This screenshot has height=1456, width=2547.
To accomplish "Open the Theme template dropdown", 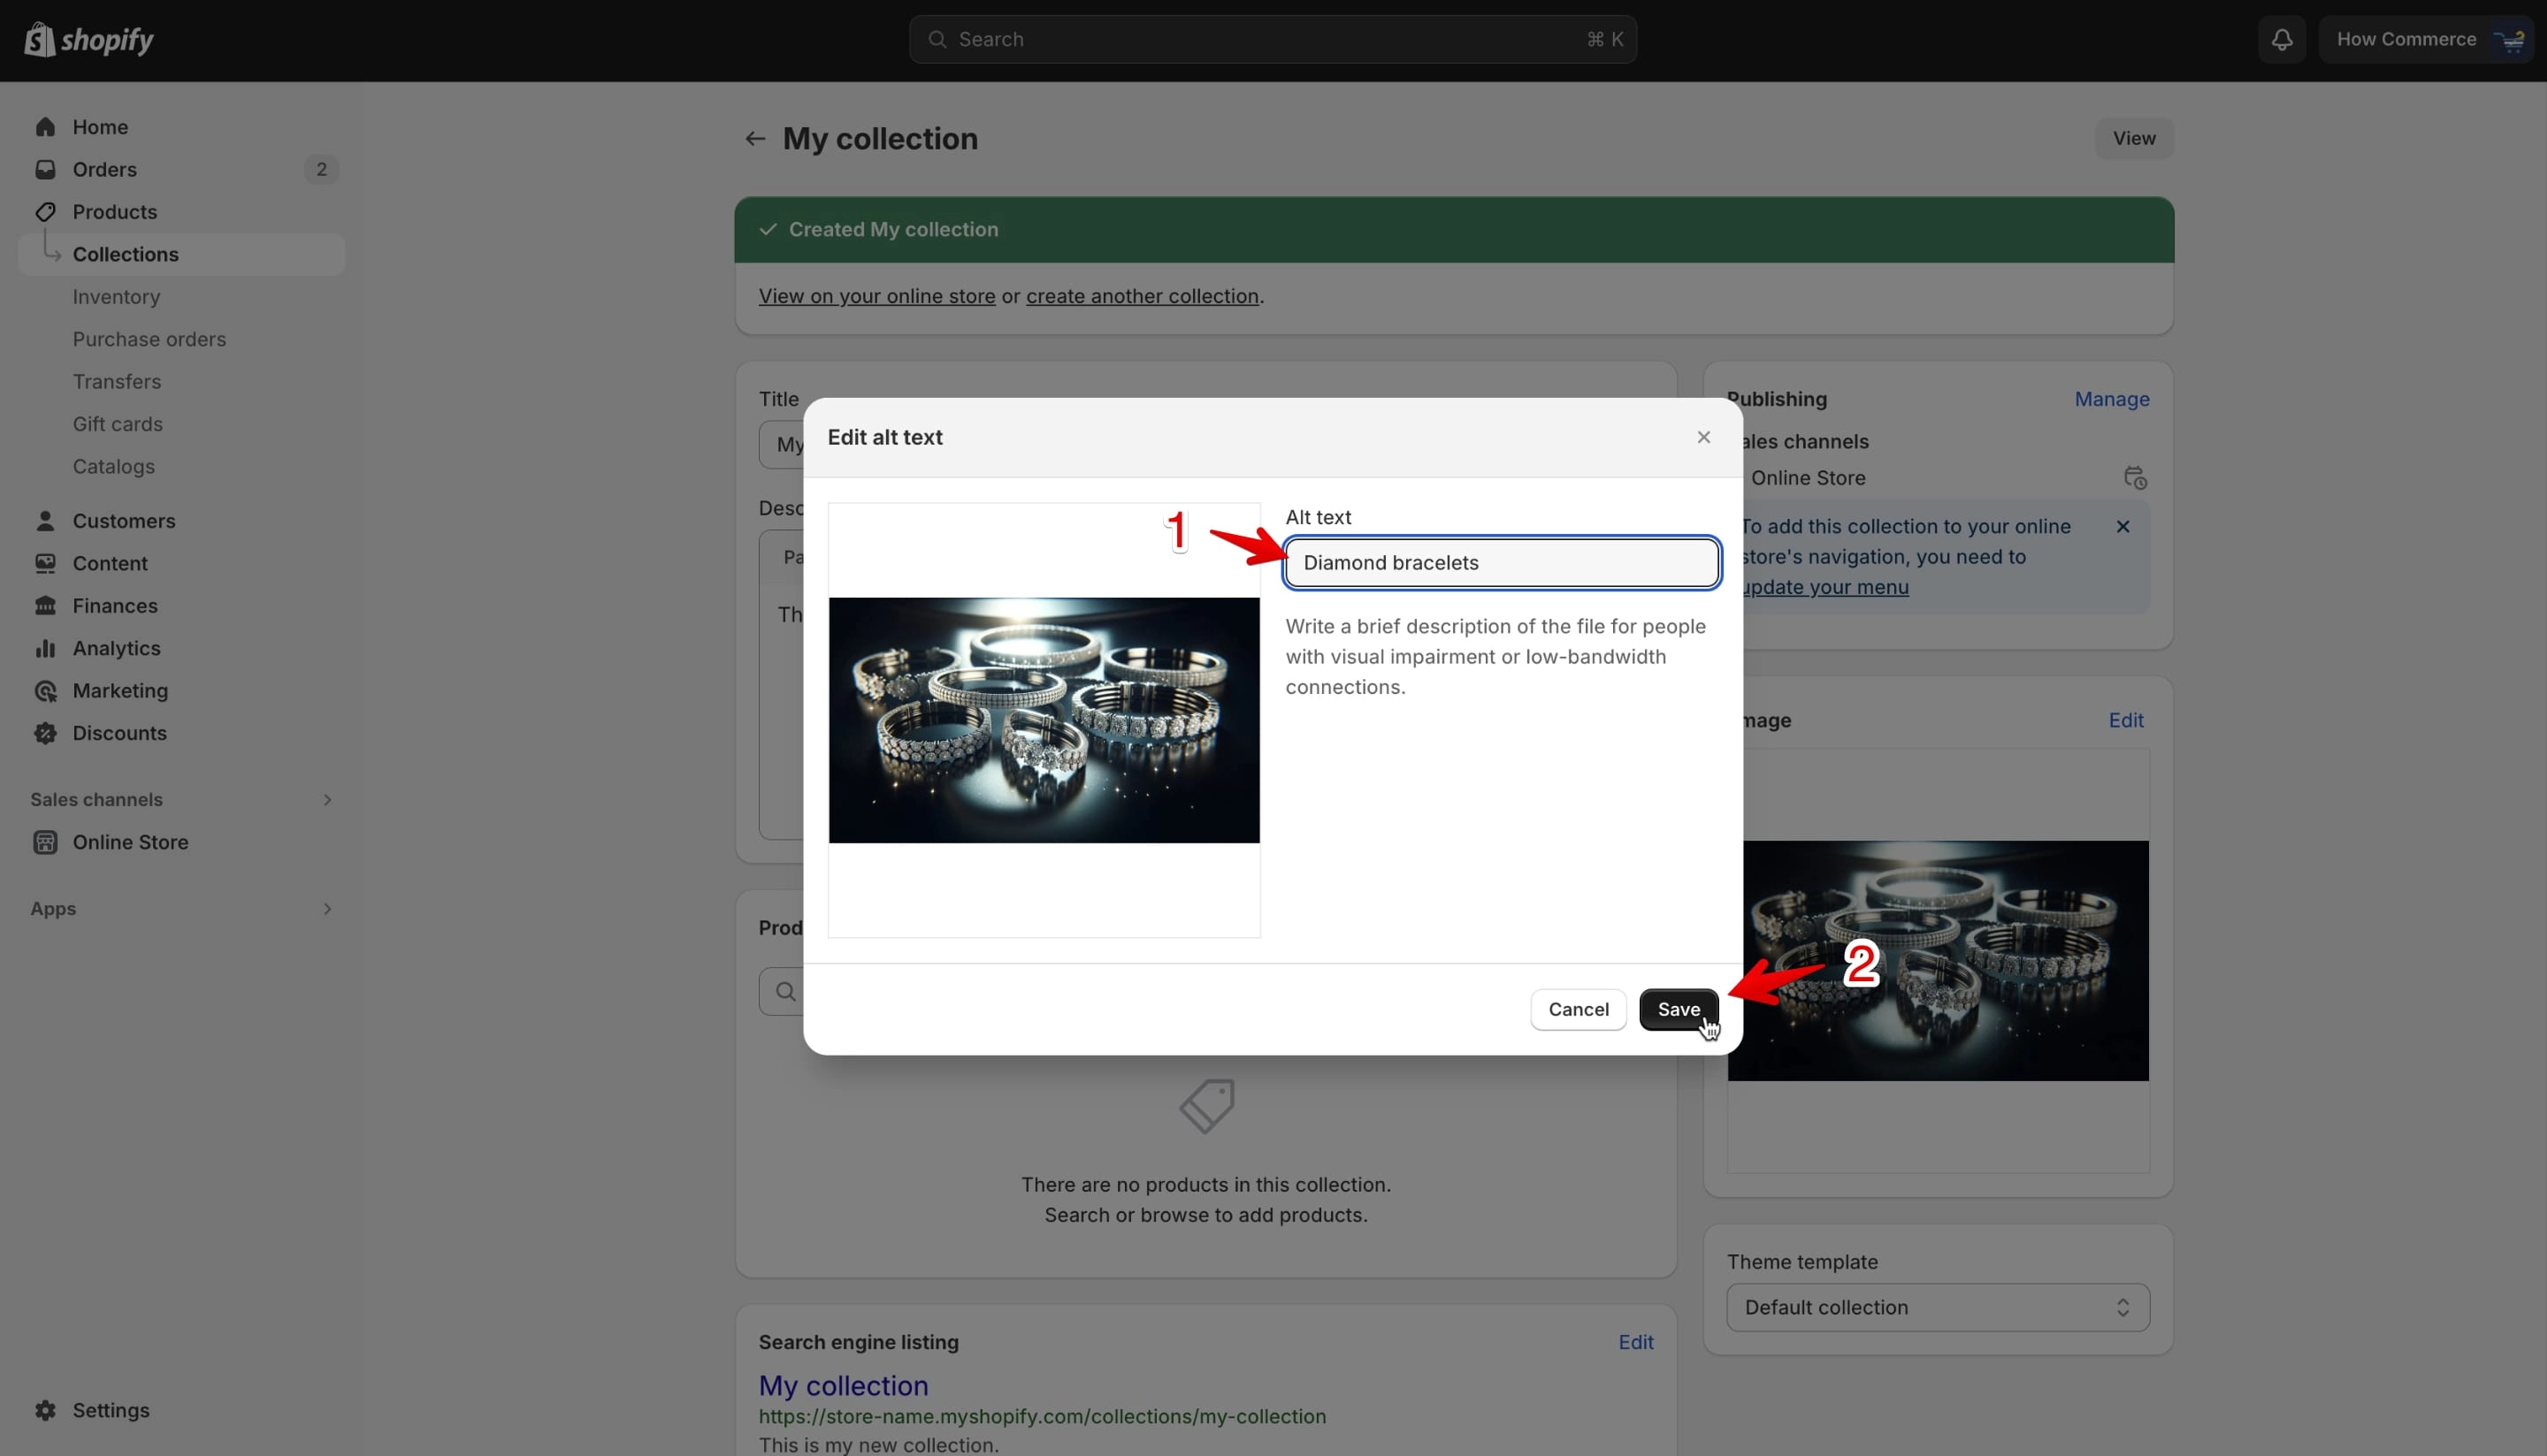I will 1938,1307.
